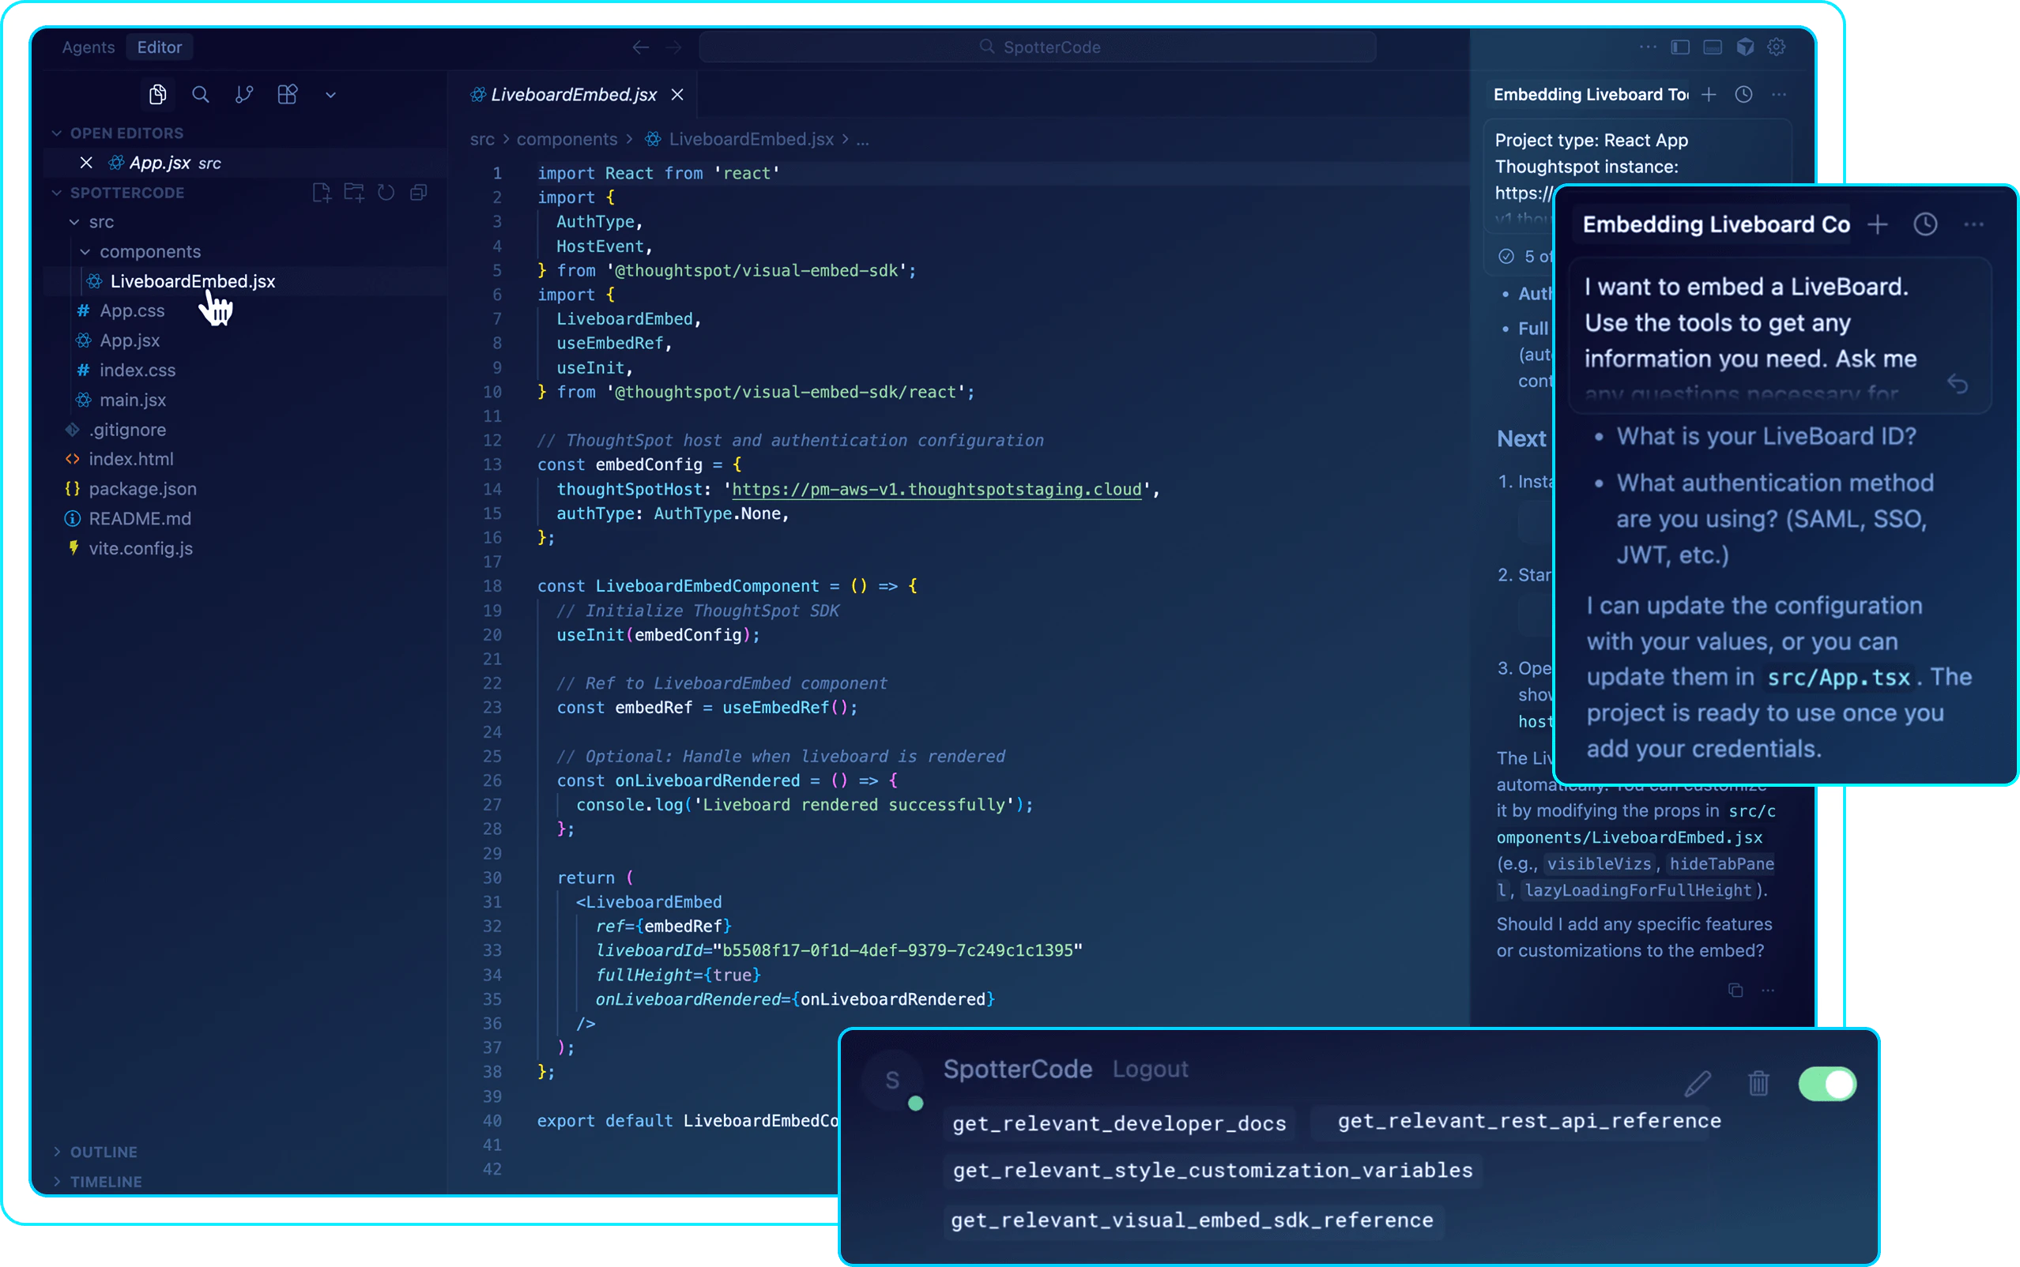Select the LiveboardEmbed.jsx editor tab
The height and width of the screenshot is (1267, 2020).
pyautogui.click(x=572, y=95)
